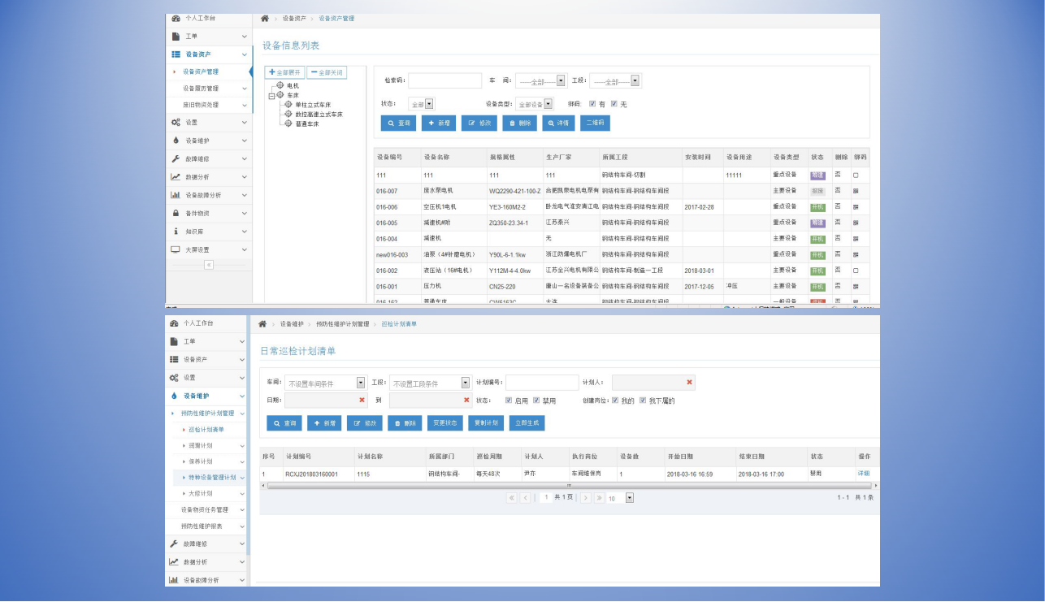Click the 电机 tree node icon
The height and width of the screenshot is (602, 1045).
(x=280, y=85)
